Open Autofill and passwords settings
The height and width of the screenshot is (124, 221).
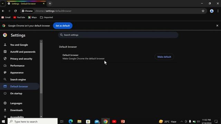point(20,52)
